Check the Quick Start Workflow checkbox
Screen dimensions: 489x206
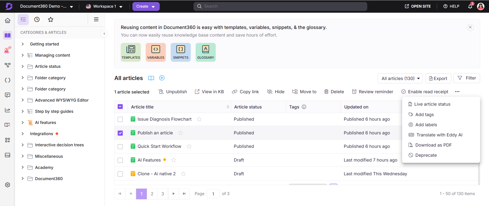tap(120, 147)
